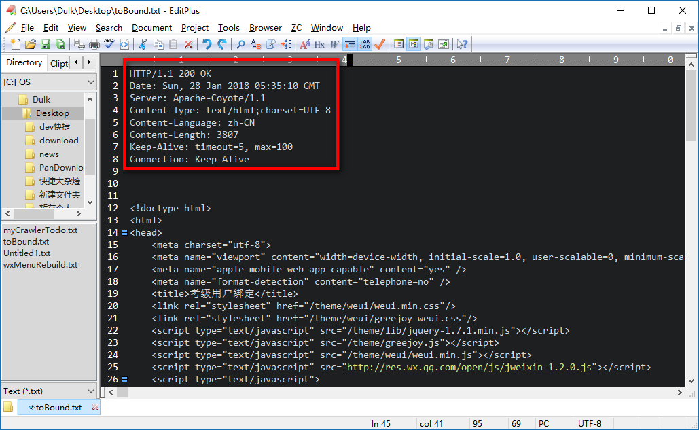Open the ZC menu

click(296, 28)
